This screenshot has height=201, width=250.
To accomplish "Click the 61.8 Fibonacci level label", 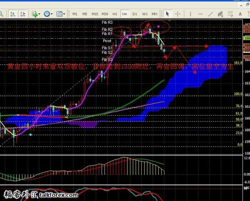I will point(239,114).
